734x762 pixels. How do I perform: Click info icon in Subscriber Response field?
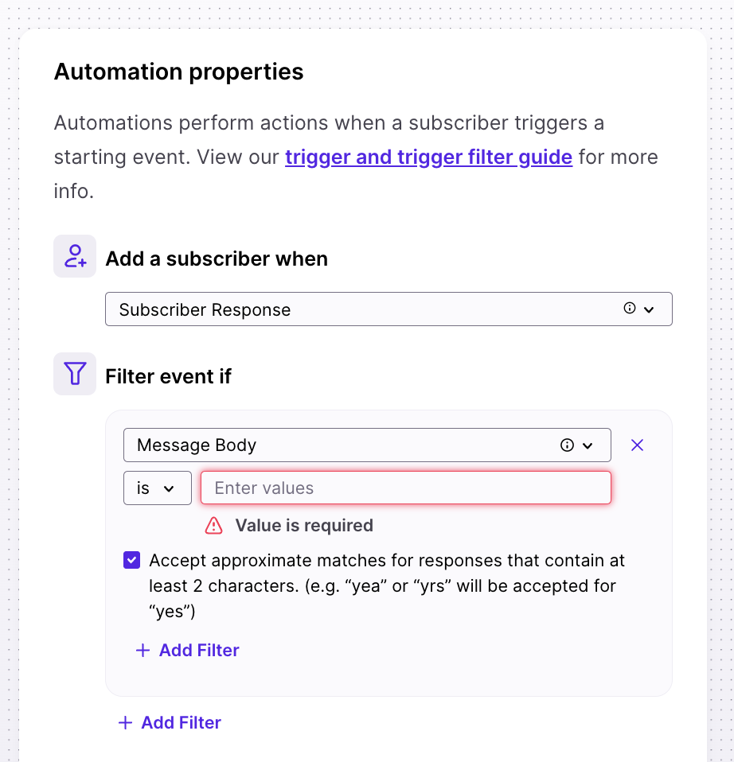pyautogui.click(x=630, y=308)
